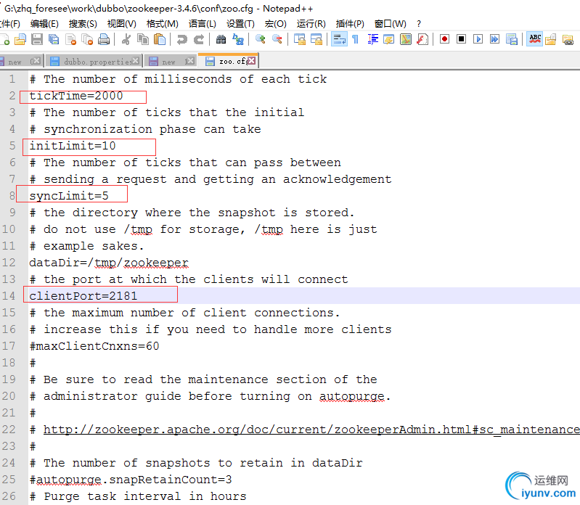Image resolution: width=580 pixels, height=505 pixels.
Task: Switch to the dubbo.properties tab
Action: tap(94, 62)
